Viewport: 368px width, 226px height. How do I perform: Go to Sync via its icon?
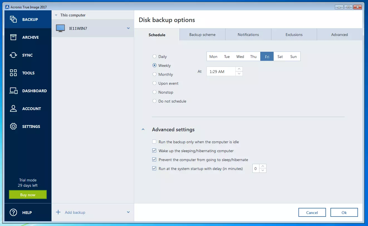pos(13,55)
